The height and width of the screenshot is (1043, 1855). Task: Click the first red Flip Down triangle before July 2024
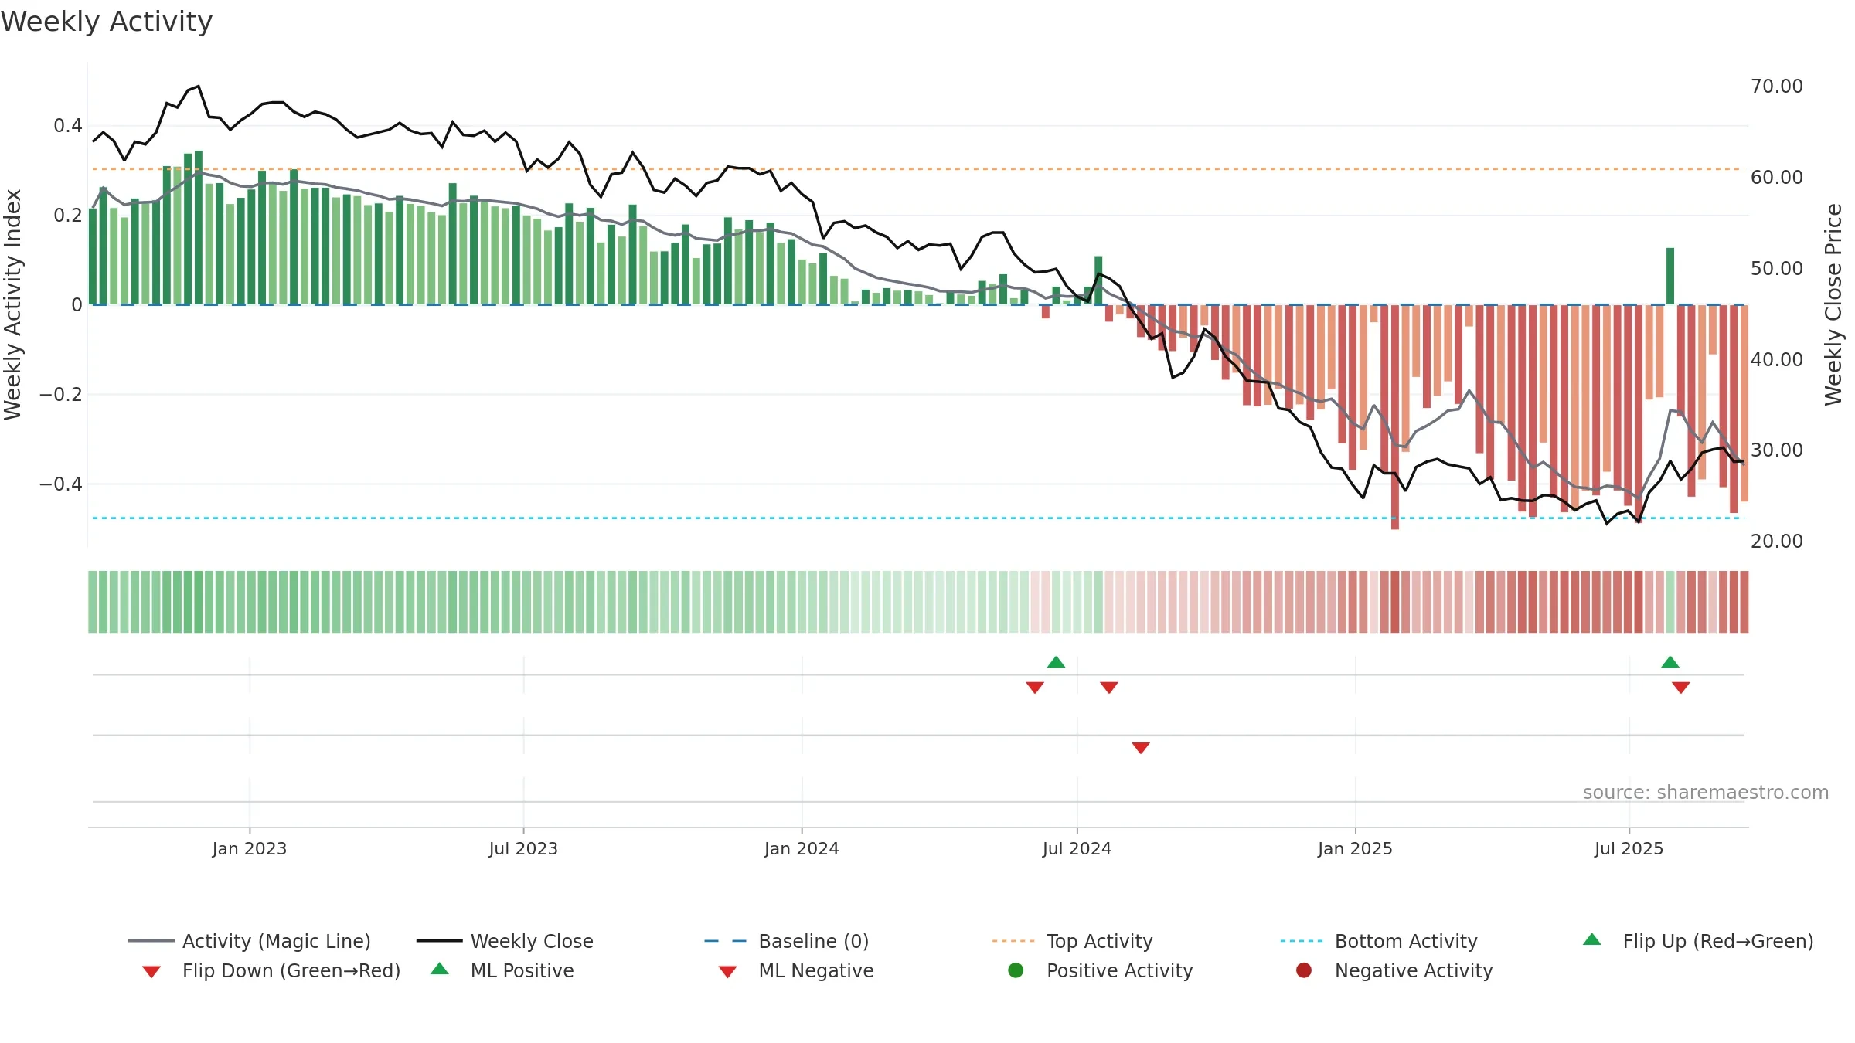coord(1035,687)
